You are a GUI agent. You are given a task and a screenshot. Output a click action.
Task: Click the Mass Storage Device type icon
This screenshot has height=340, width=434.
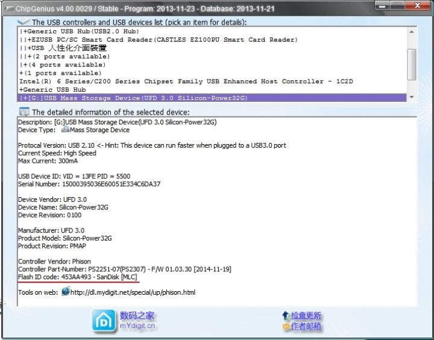pyautogui.click(x=65, y=130)
